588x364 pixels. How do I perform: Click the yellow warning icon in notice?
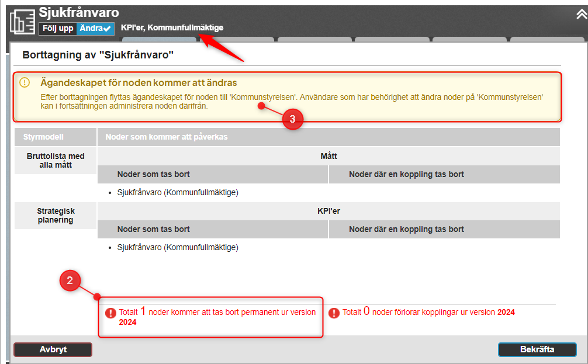point(25,82)
